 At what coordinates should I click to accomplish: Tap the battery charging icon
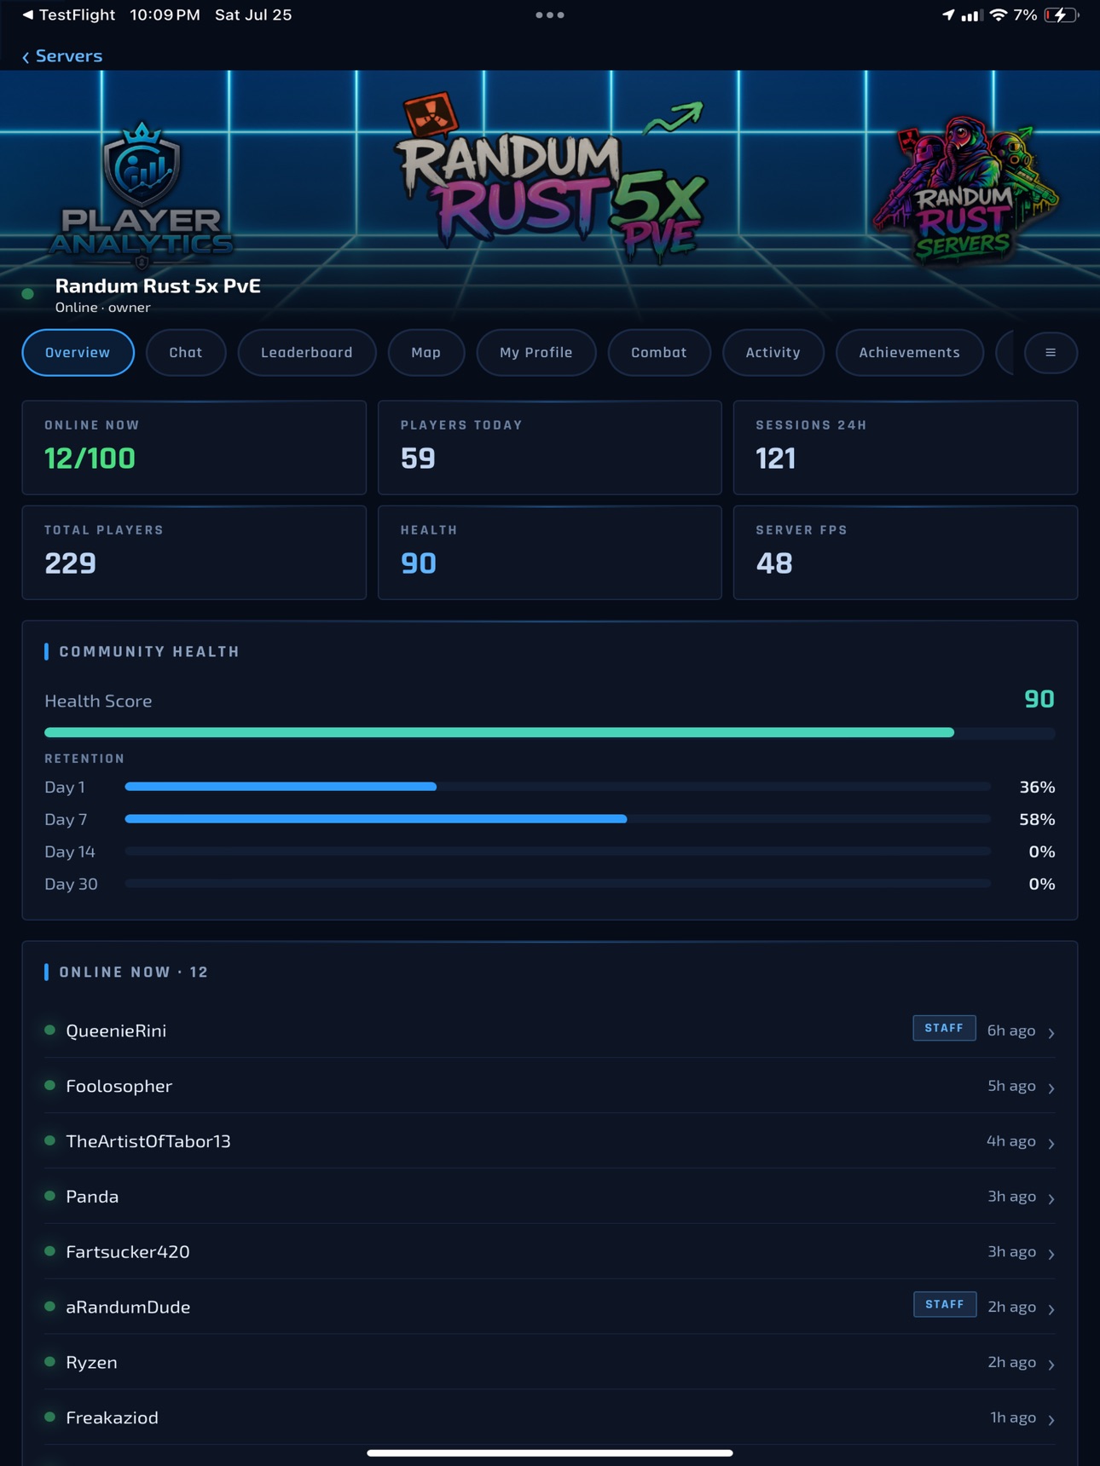[x=1061, y=14]
